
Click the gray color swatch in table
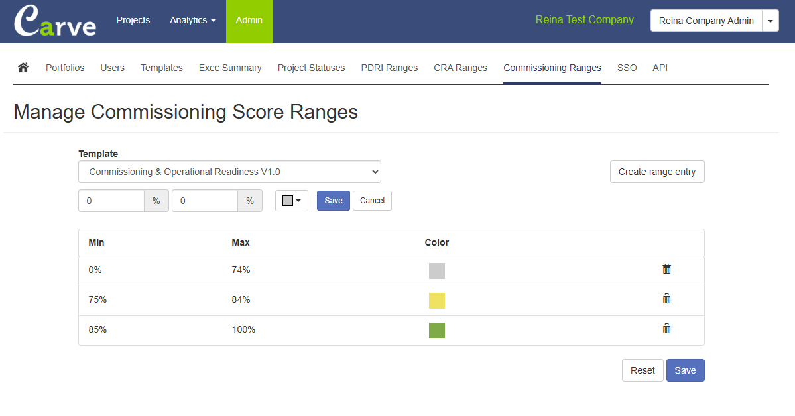436,271
